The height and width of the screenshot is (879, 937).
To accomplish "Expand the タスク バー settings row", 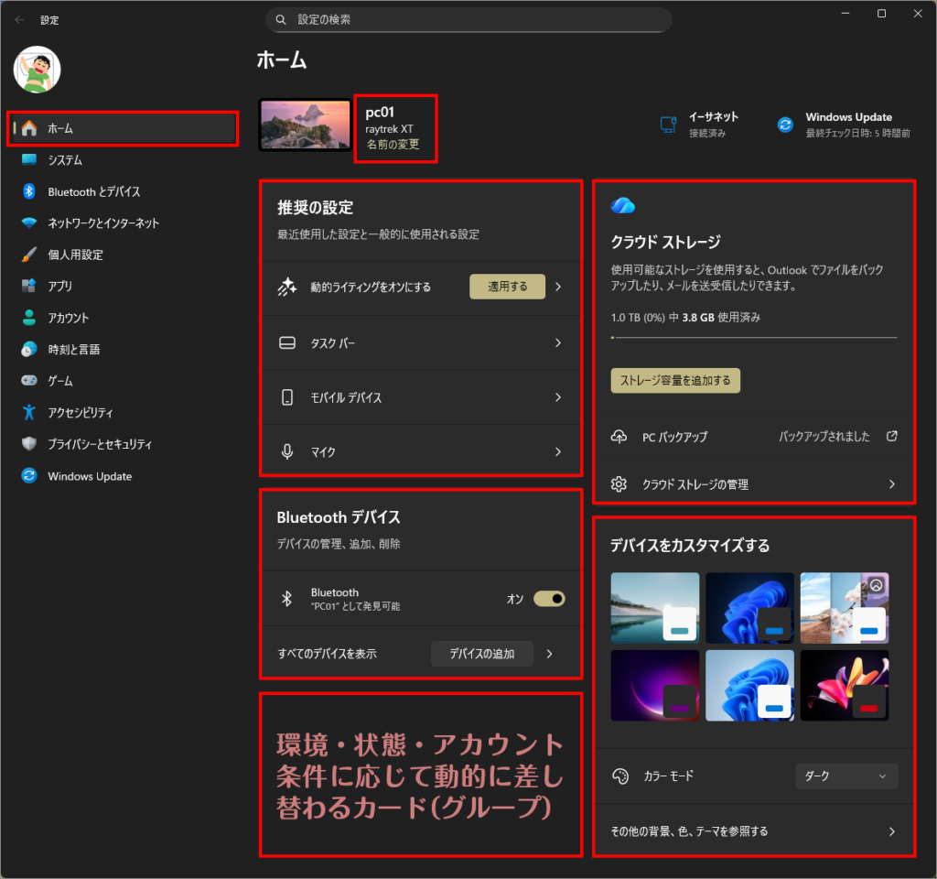I will click(x=421, y=343).
